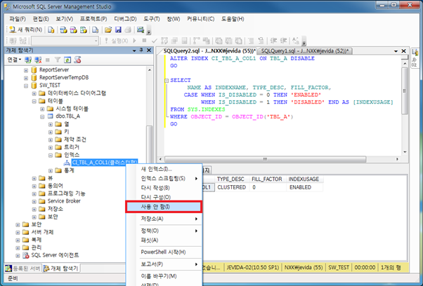Expand the 데이터베이스 다이어그램 folder
This screenshot has height=286, width=423.
click(34, 94)
